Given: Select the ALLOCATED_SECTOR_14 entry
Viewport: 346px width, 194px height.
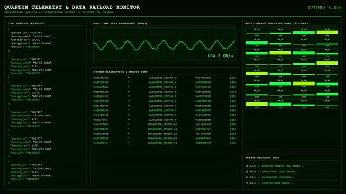Looking at the screenshot, I should coord(162,143).
